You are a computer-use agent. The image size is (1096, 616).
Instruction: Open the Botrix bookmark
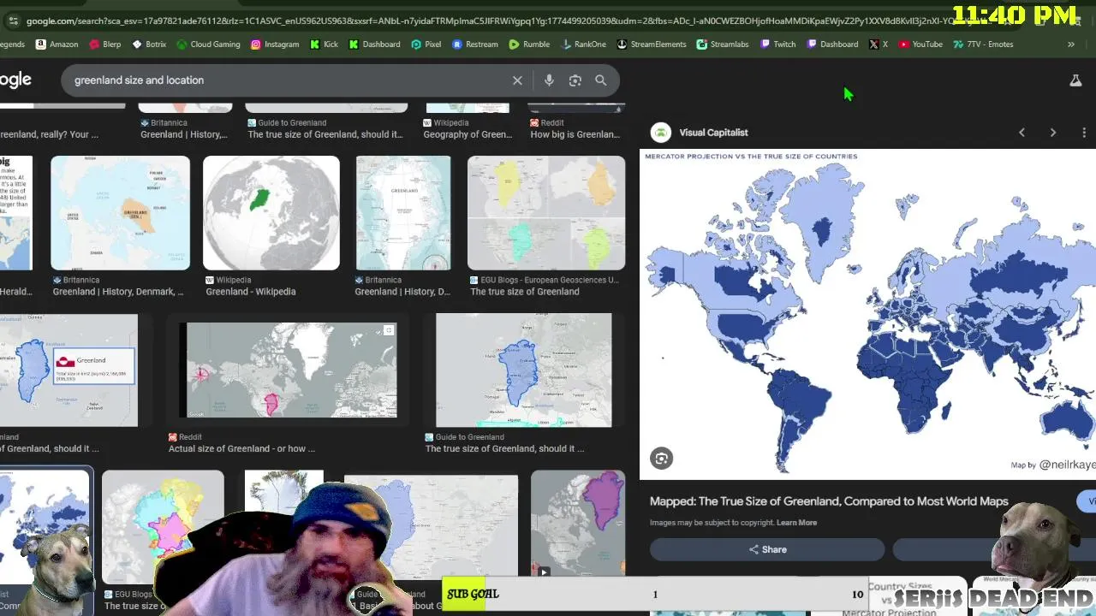pos(148,44)
